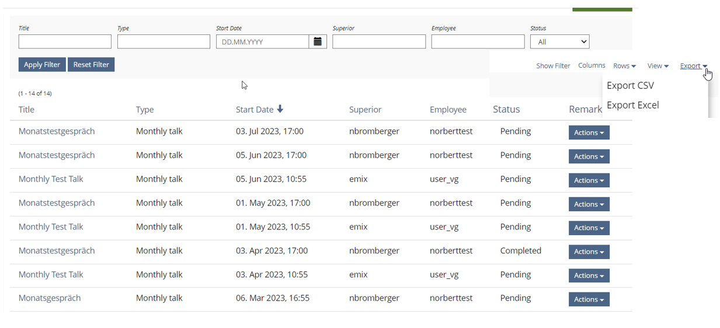The width and height of the screenshot is (720, 328).
Task: Open the Start Date calendar picker icon
Action: [x=318, y=41]
